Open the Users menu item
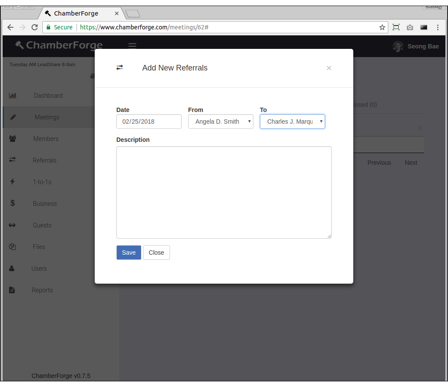This screenshot has width=448, height=387. [39, 269]
